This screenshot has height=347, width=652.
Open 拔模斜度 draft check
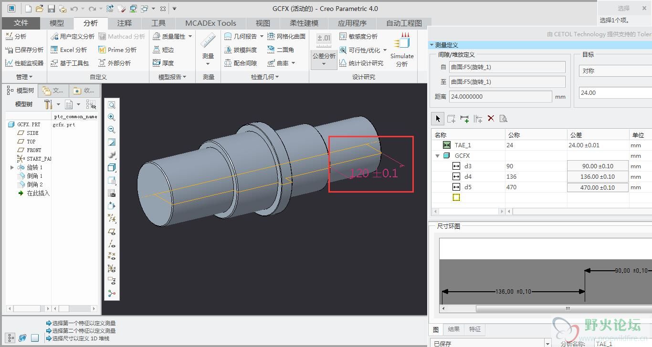pyautogui.click(x=241, y=50)
